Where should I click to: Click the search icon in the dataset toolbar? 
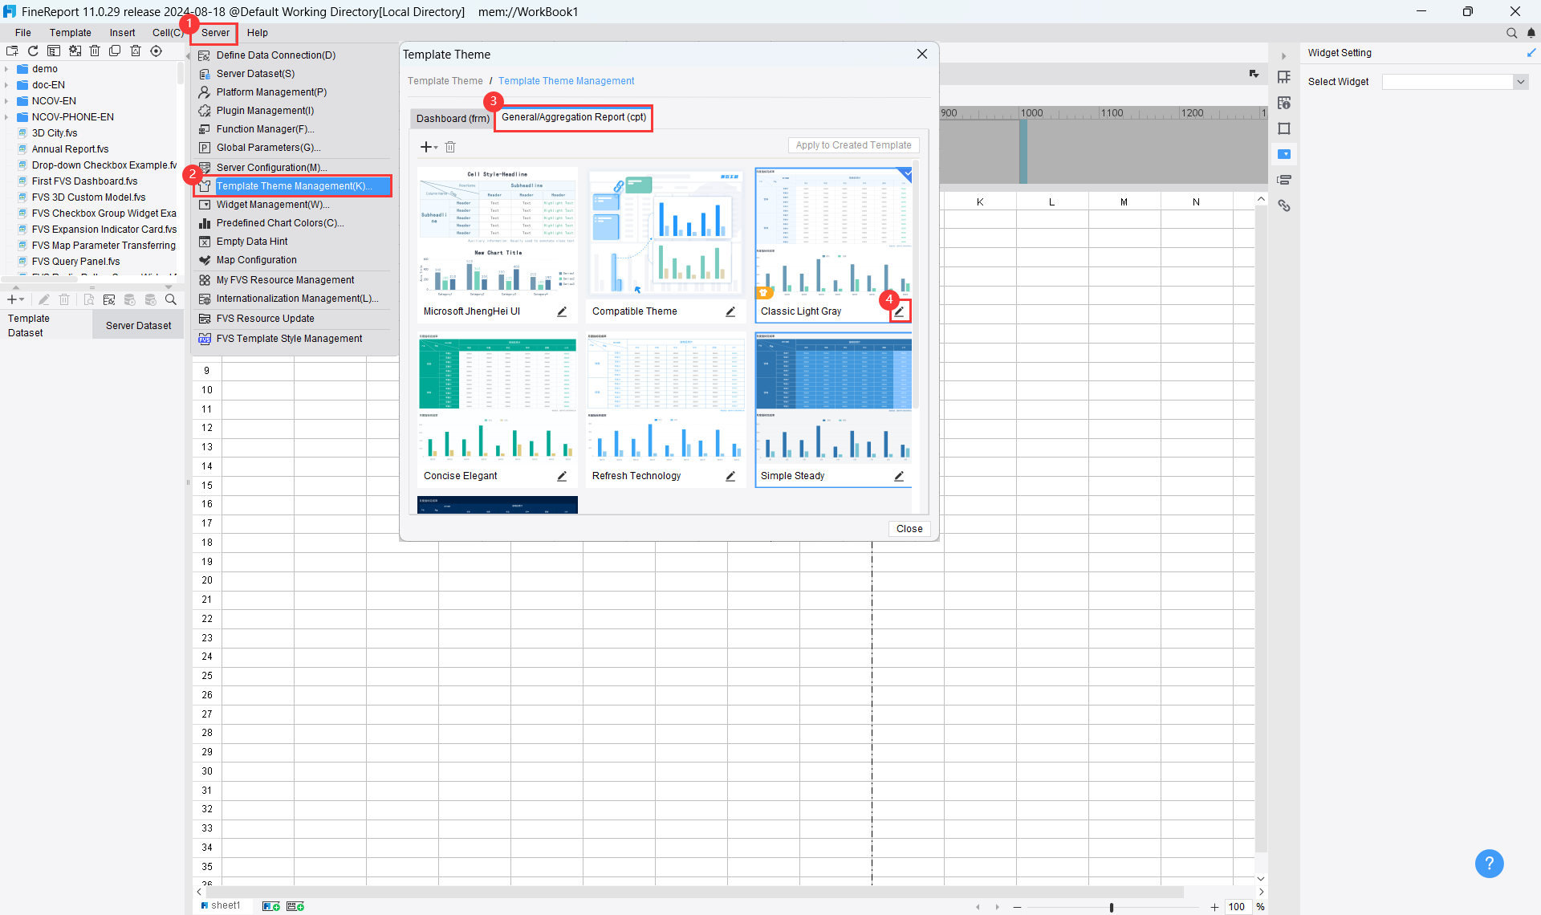(x=171, y=299)
